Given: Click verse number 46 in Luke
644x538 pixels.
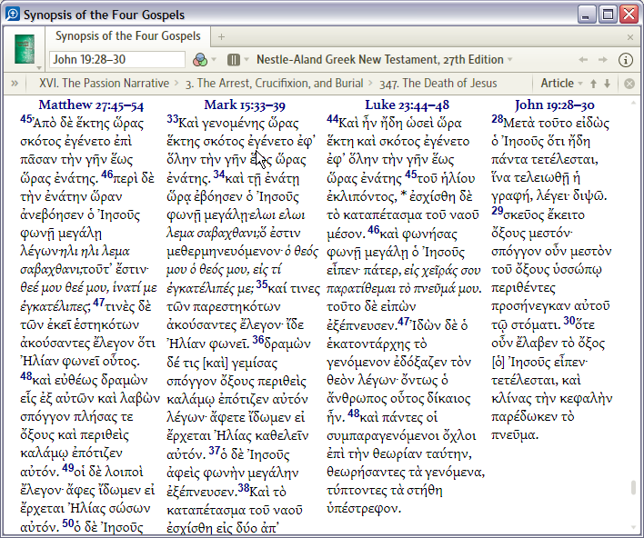Looking at the screenshot, I should (373, 230).
